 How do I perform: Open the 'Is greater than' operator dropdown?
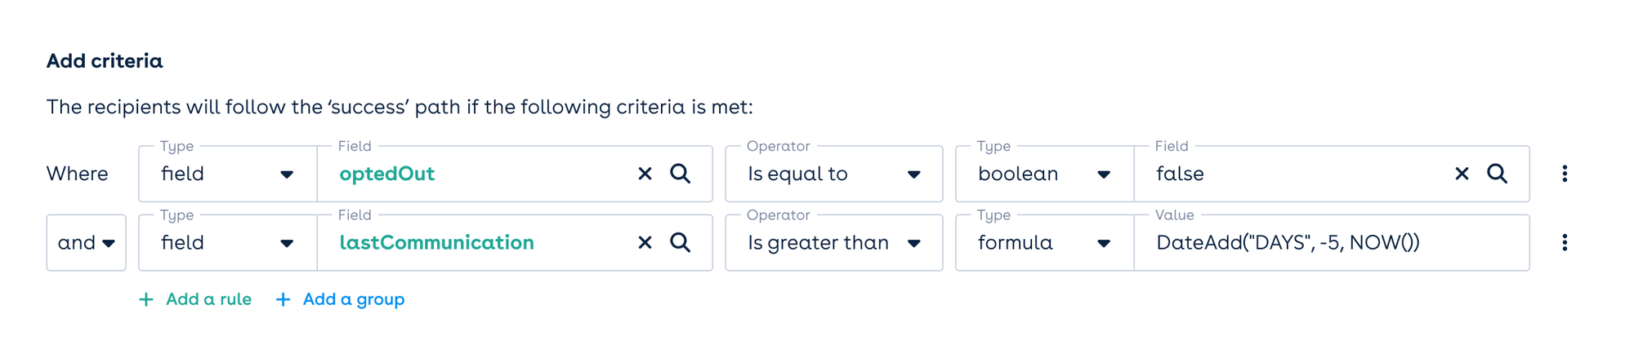coord(833,243)
